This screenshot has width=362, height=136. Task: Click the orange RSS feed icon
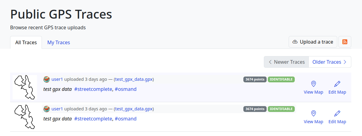click(345, 42)
